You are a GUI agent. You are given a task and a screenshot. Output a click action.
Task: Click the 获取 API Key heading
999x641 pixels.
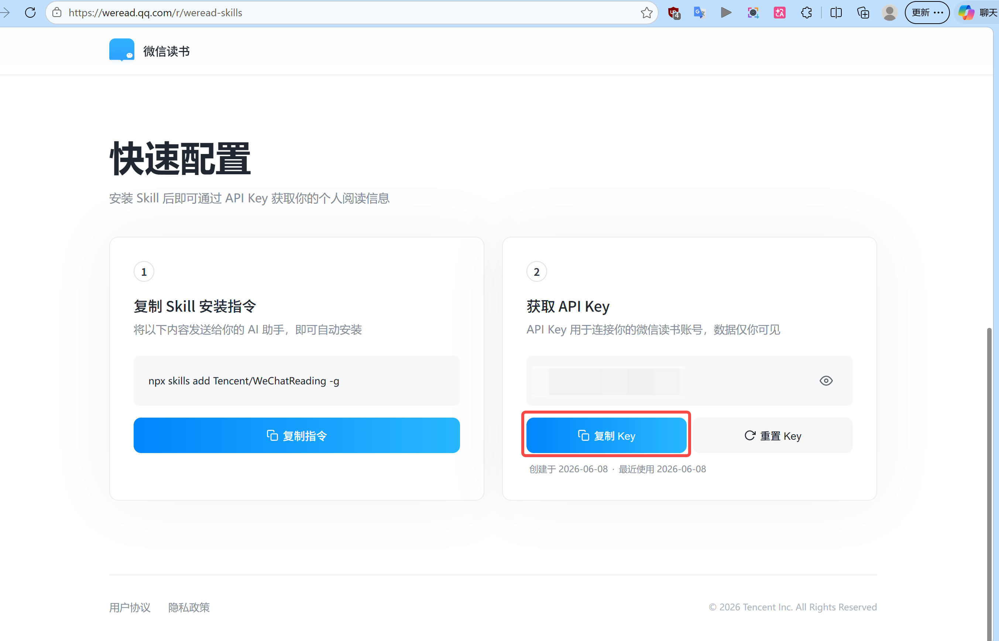[x=568, y=306]
